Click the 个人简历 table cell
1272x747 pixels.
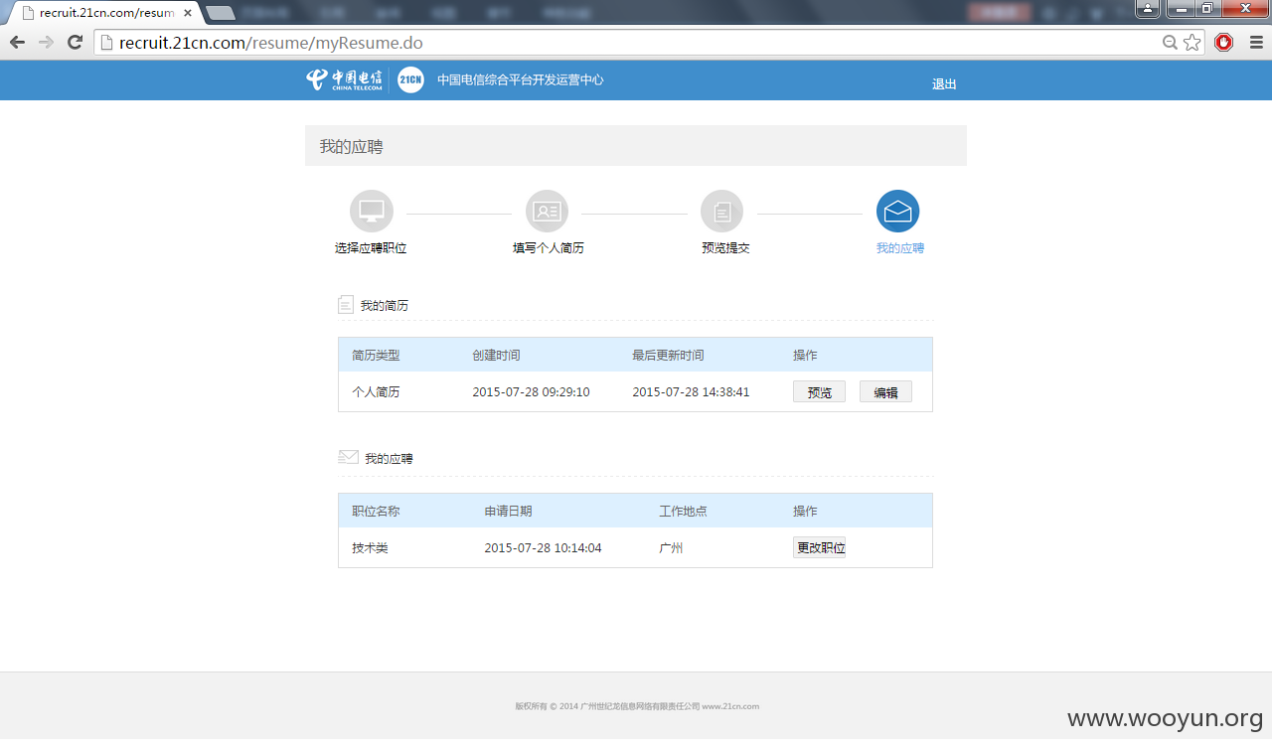(376, 392)
